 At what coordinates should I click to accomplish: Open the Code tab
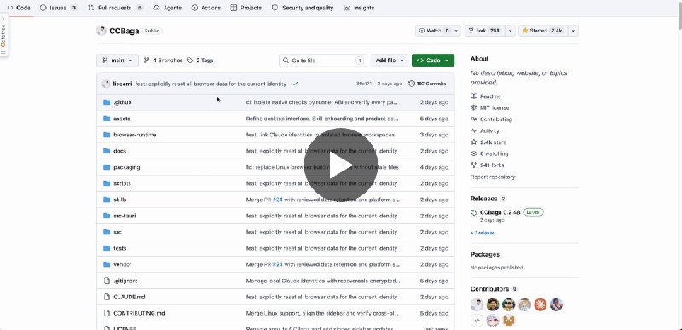[x=19, y=8]
